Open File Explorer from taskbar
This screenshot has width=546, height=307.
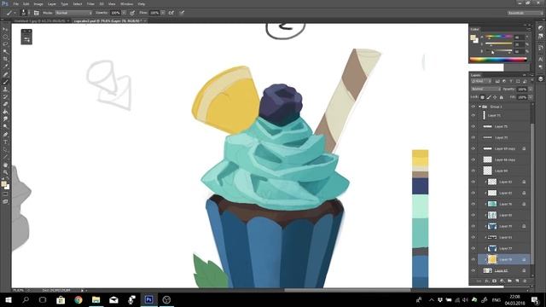coord(96,299)
